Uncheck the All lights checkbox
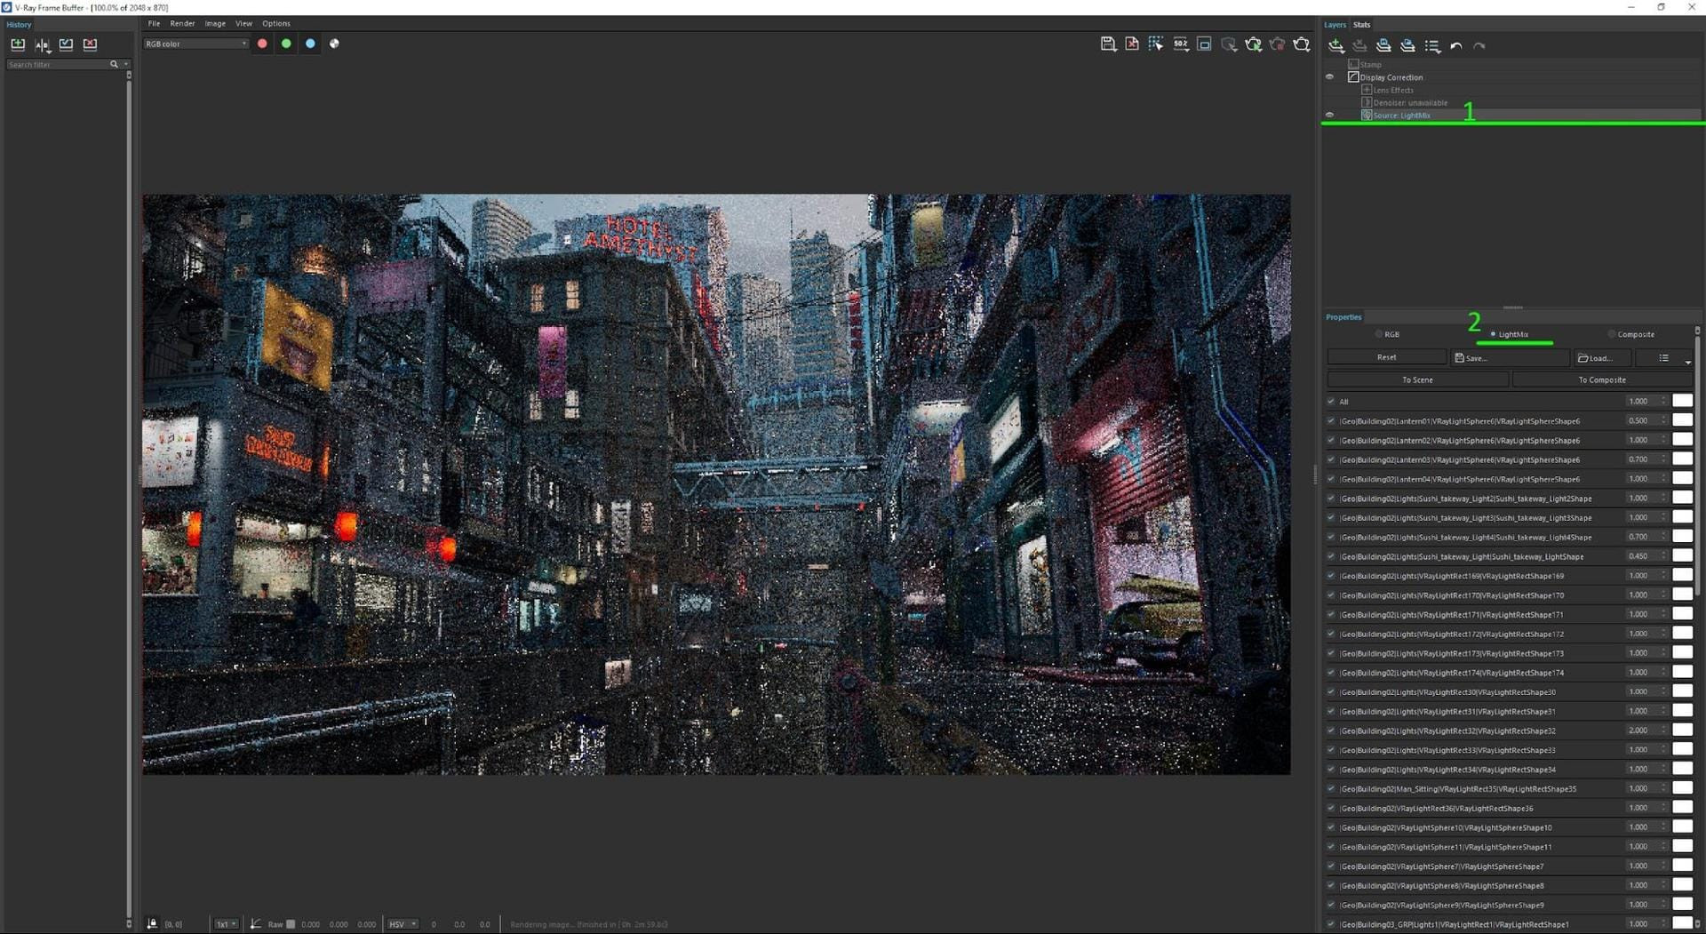The image size is (1706, 934). point(1331,402)
